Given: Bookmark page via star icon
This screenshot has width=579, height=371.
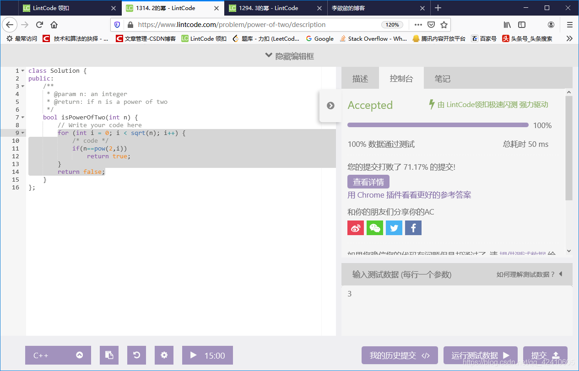Looking at the screenshot, I should point(444,25).
